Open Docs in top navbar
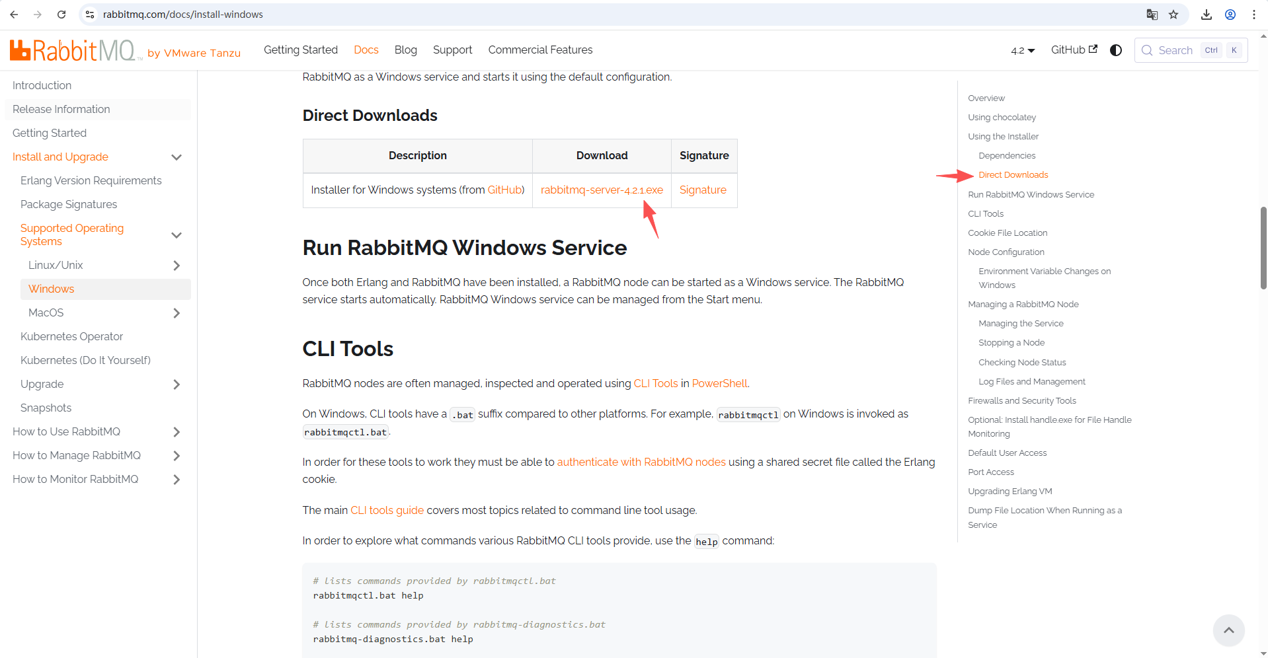This screenshot has height=658, width=1268. coord(366,50)
